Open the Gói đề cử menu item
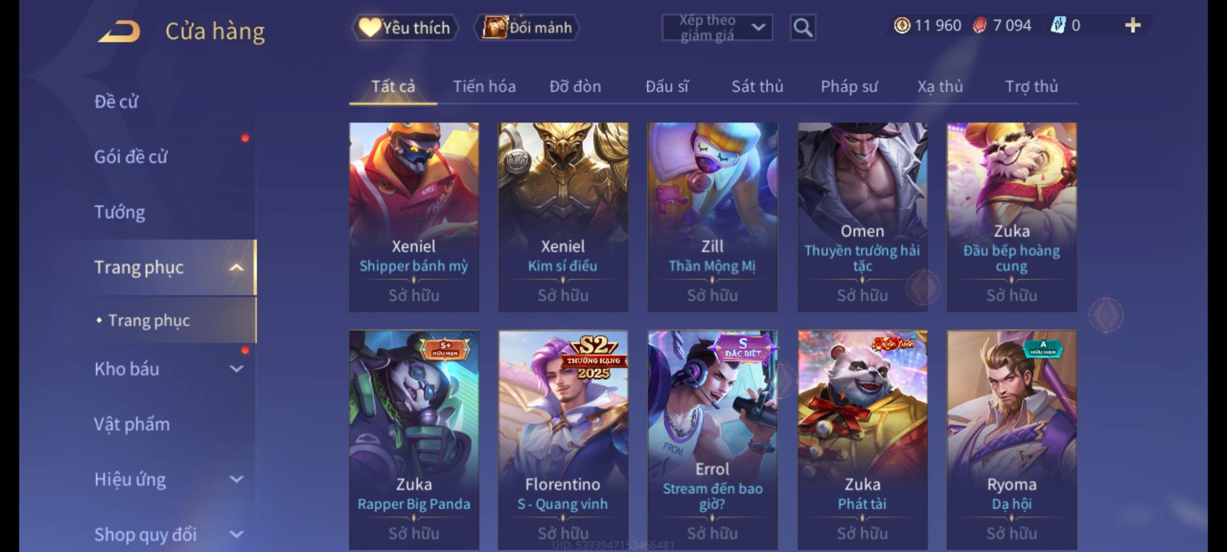The image size is (1227, 552). (x=131, y=157)
